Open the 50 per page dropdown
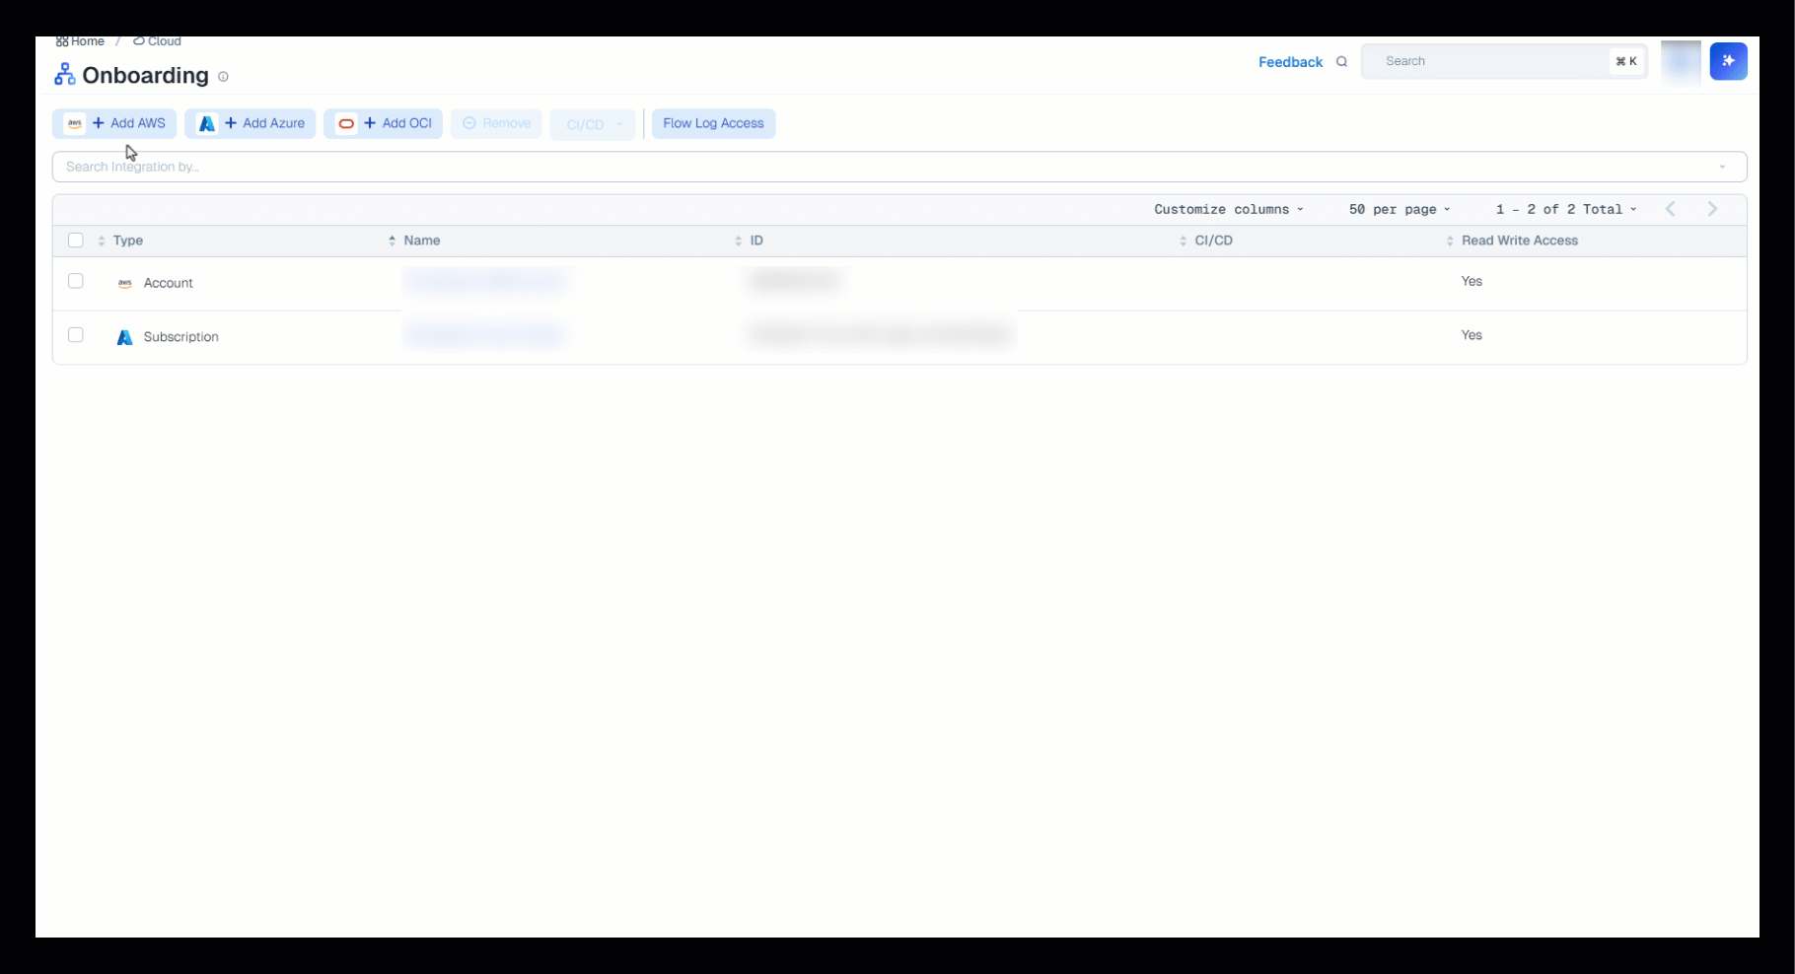Viewport: 1795px width, 974px height. [1400, 209]
